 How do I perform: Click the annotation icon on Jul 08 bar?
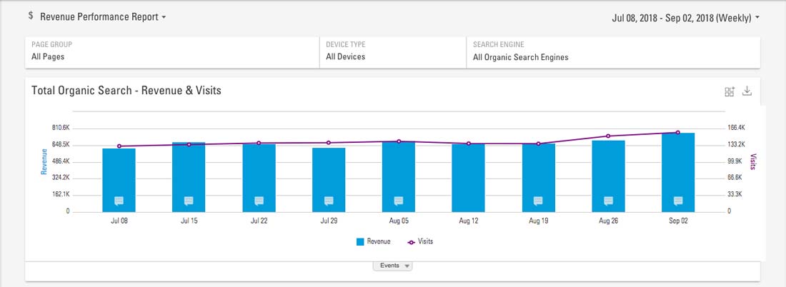[x=119, y=201]
